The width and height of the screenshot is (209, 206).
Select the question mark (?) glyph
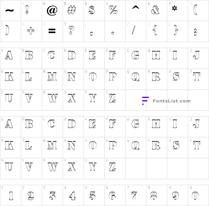(72, 31)
